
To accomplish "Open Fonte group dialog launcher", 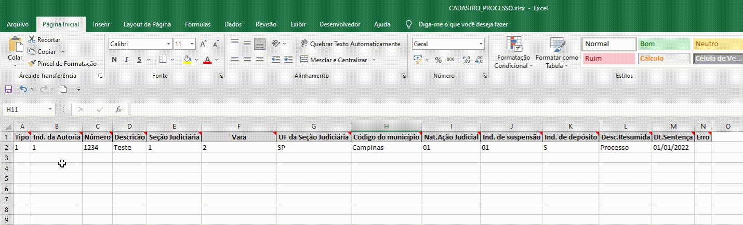I will 221,76.
